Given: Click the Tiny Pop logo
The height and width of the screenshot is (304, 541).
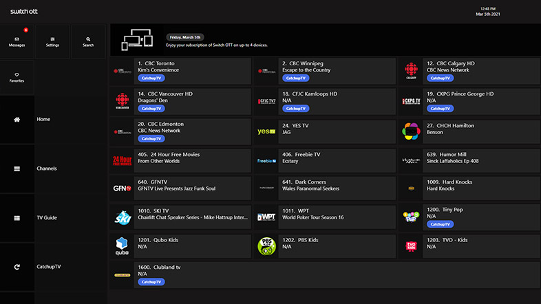Looking at the screenshot, I should tap(411, 217).
